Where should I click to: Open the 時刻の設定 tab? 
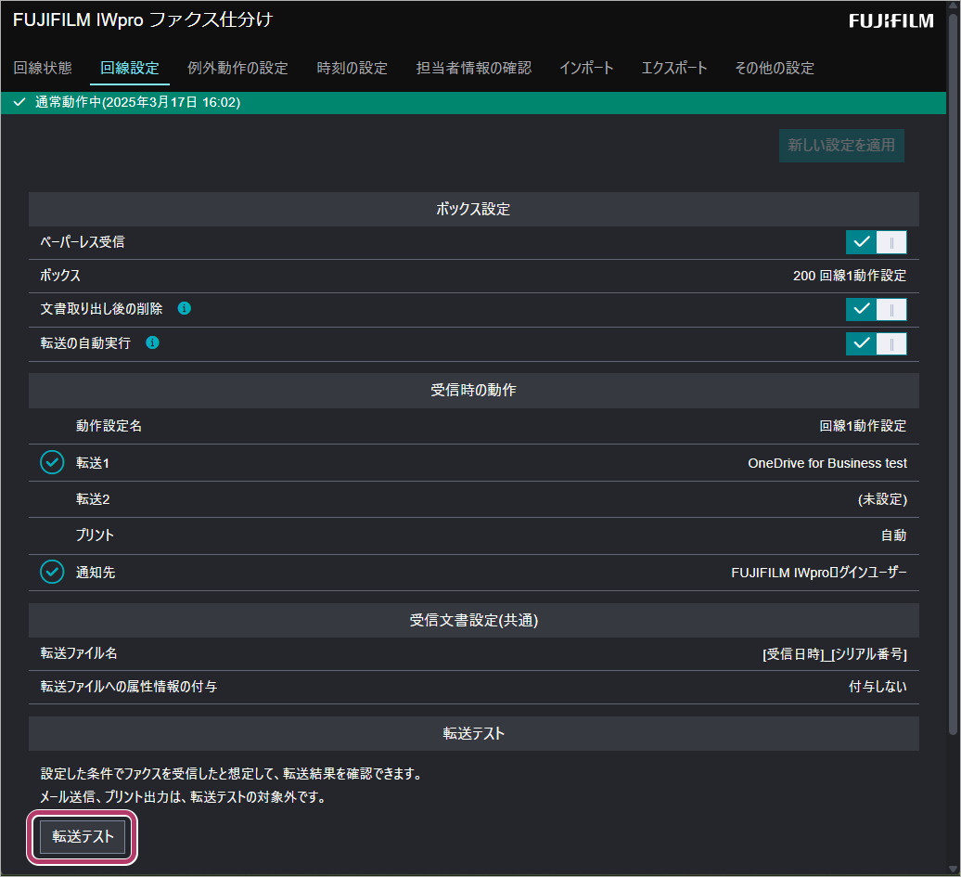(352, 68)
